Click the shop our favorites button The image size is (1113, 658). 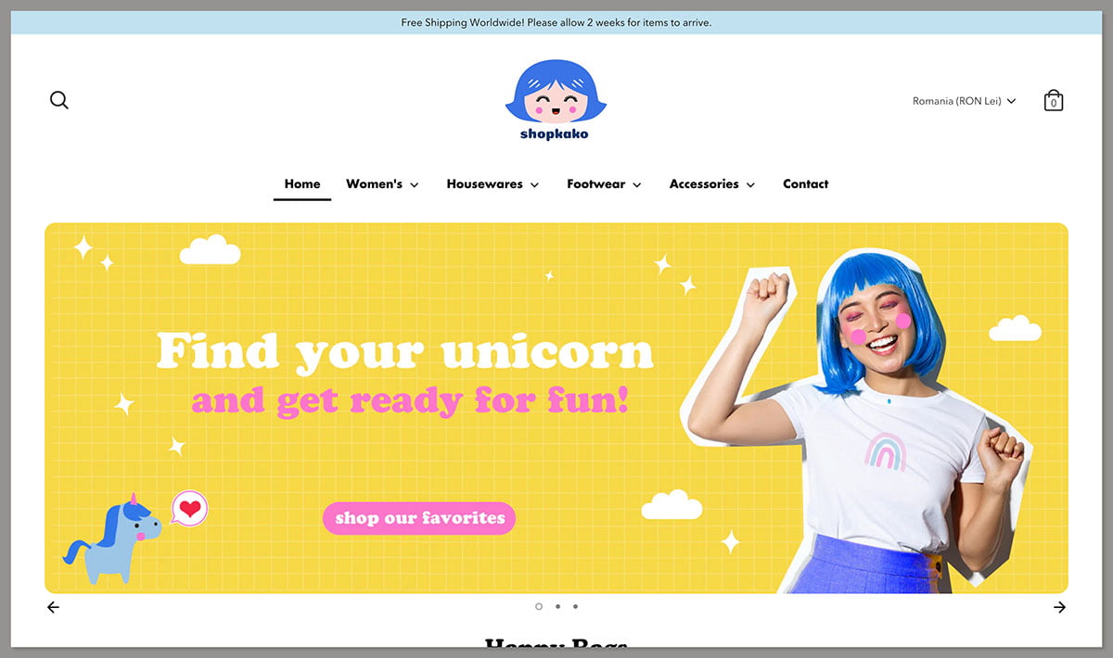coord(418,518)
